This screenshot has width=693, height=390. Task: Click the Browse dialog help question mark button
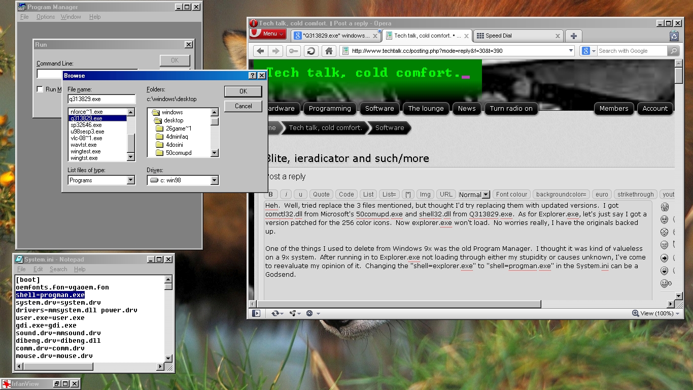click(x=253, y=76)
